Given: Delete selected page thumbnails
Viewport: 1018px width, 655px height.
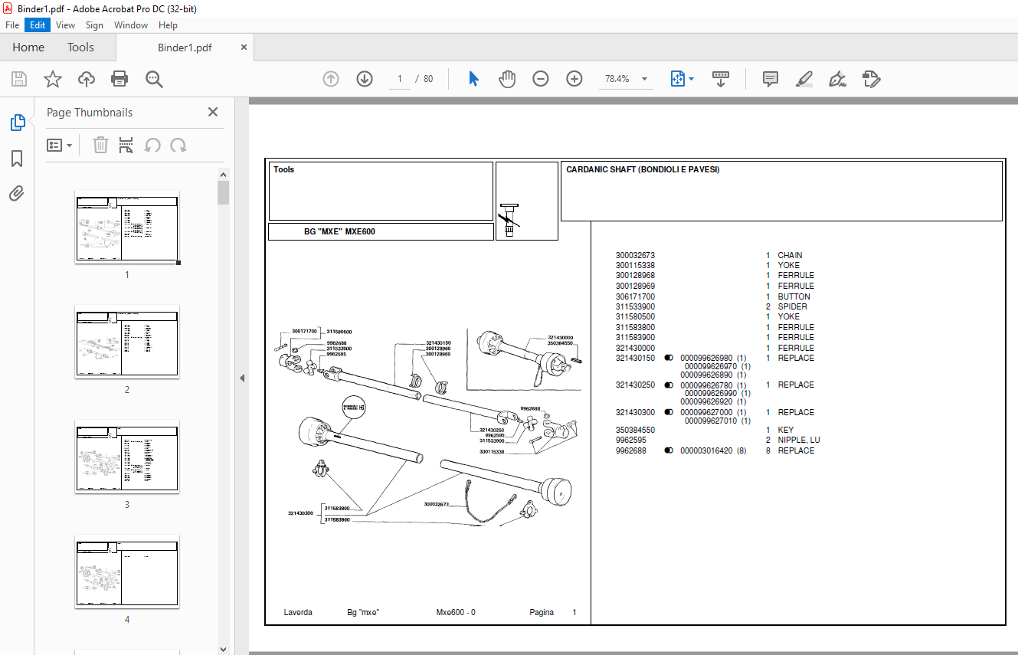Looking at the screenshot, I should [100, 145].
